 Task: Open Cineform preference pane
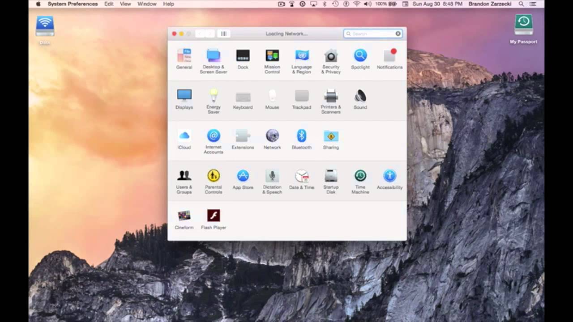tap(184, 220)
